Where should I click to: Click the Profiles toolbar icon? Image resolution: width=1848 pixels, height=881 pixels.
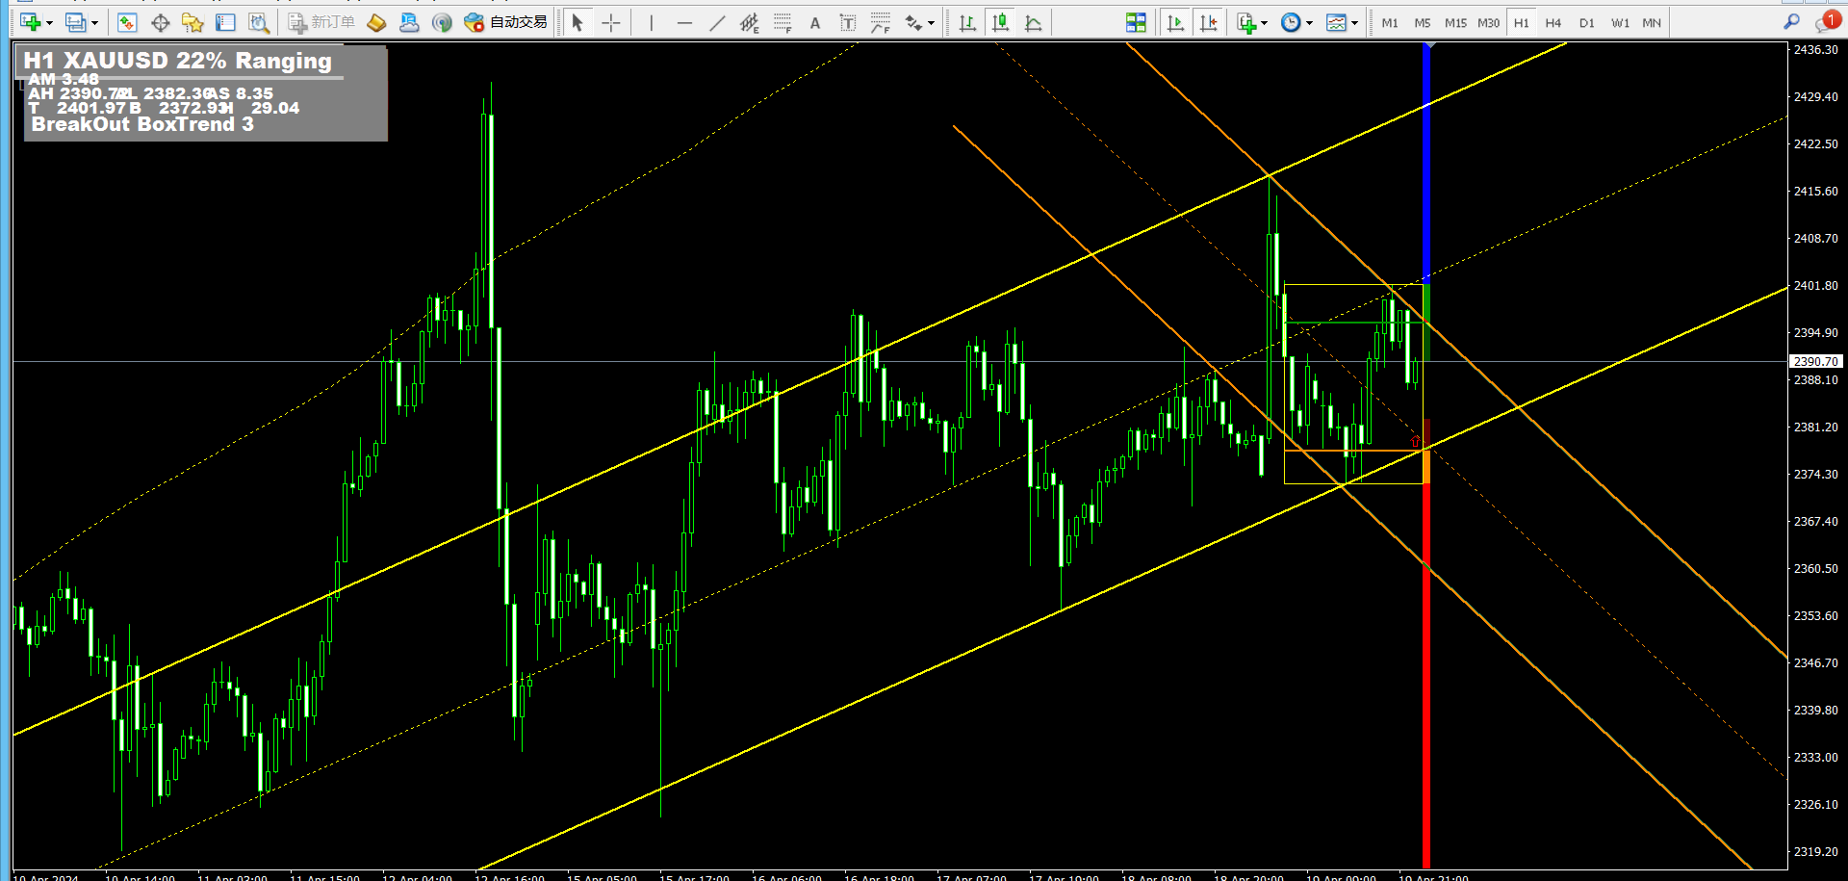75,22
